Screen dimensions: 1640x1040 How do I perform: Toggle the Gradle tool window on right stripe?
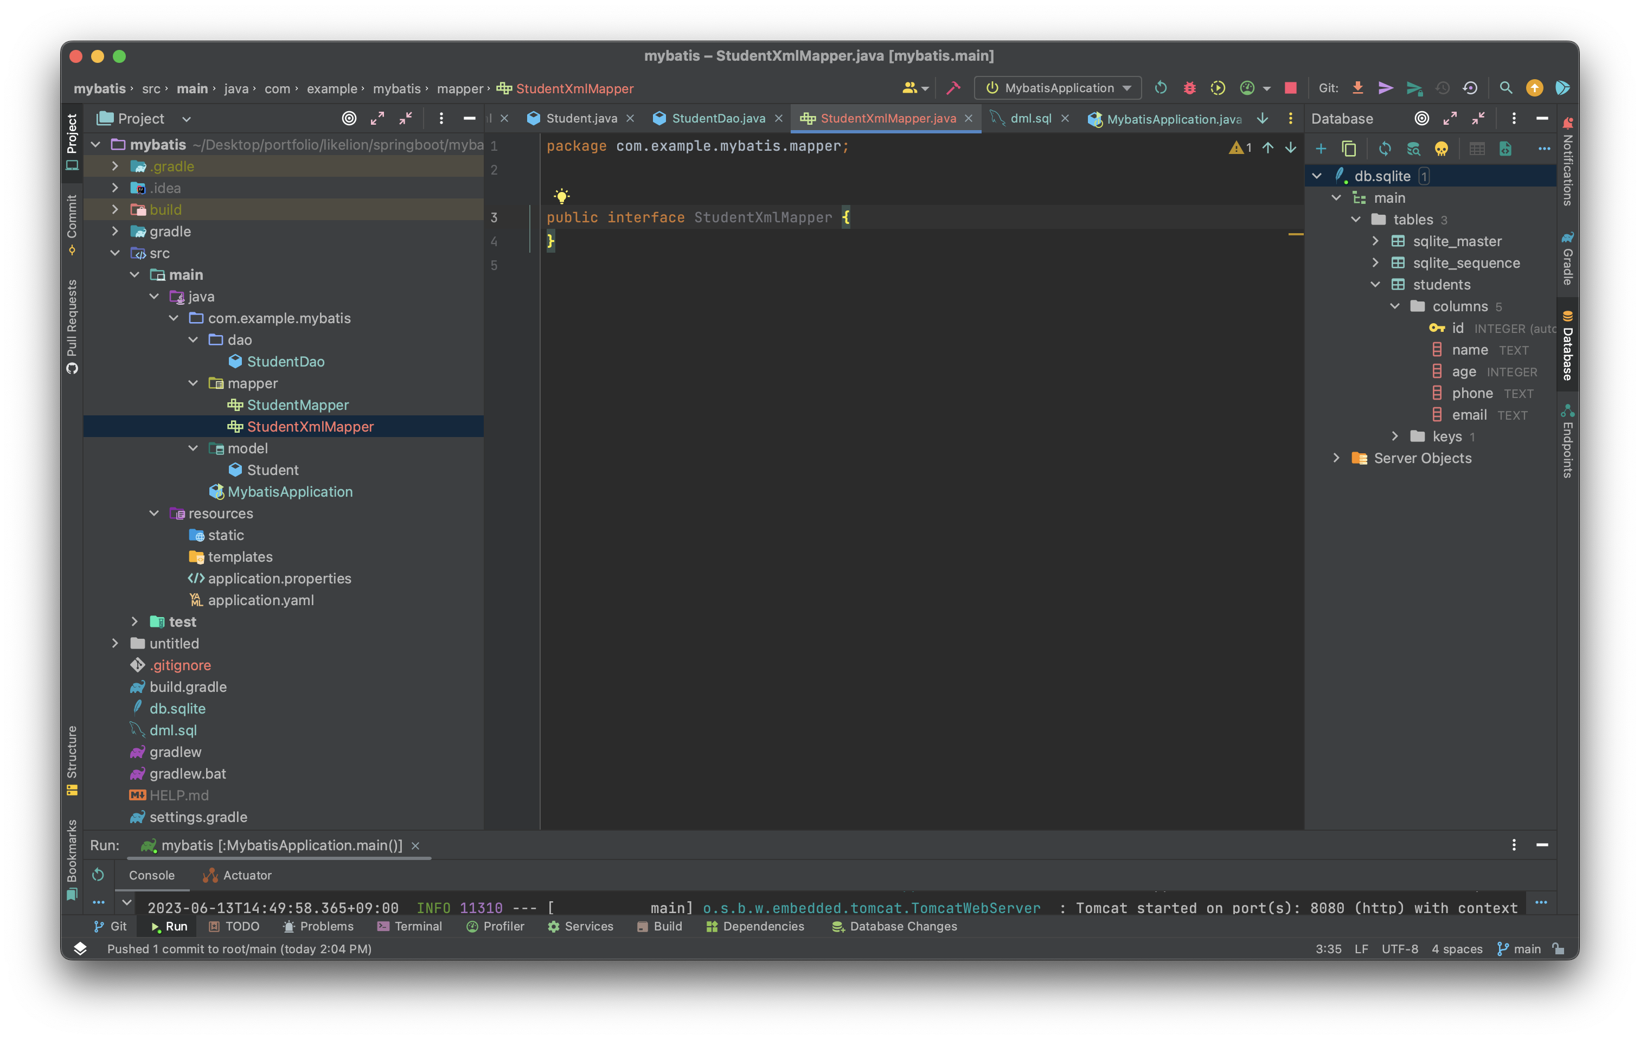click(x=1567, y=258)
